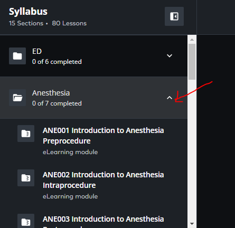The height and width of the screenshot is (228, 235).
Task: Click the ED closed folder icon
Action: (17, 56)
